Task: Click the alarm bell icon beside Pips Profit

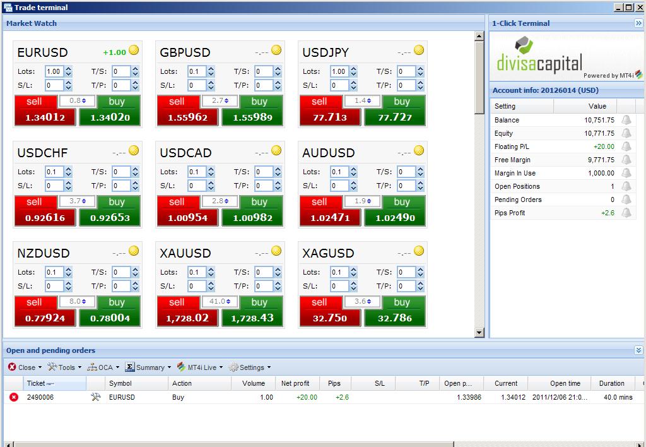Action: (x=626, y=213)
